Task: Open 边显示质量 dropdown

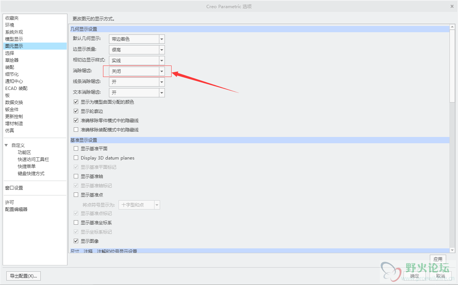Action: (137, 50)
